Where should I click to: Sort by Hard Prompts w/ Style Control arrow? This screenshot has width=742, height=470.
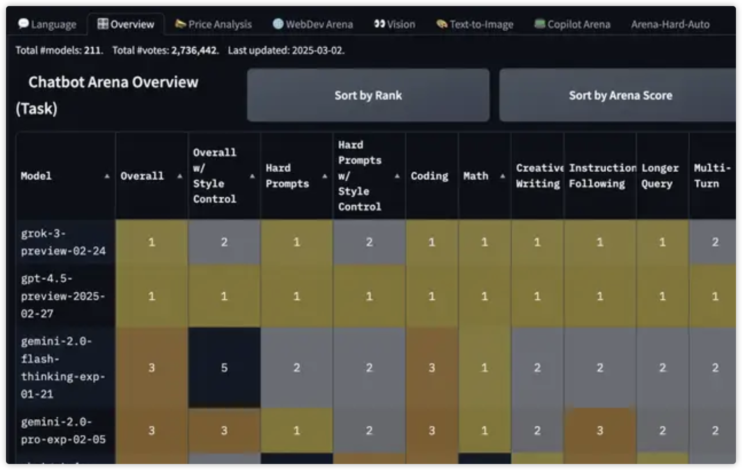coord(397,176)
